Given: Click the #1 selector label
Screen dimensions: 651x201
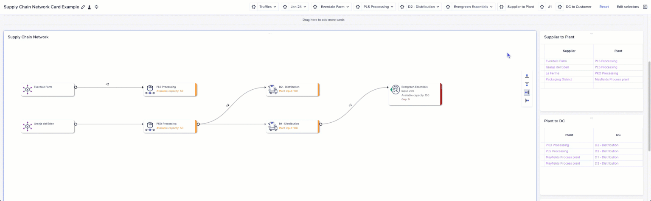Looking at the screenshot, I should 550,7.
